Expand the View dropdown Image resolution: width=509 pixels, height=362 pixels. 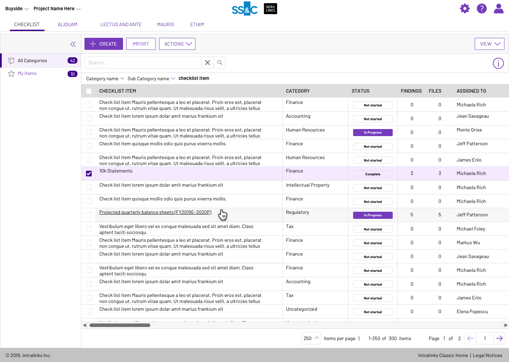click(x=490, y=44)
